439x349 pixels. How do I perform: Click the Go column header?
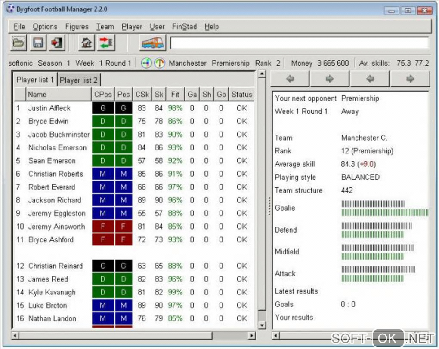point(221,94)
